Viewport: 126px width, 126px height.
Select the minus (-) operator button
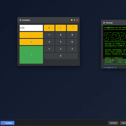(31, 35)
